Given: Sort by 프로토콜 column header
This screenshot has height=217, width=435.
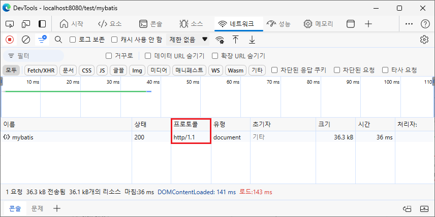Looking at the screenshot, I should pos(191,124).
